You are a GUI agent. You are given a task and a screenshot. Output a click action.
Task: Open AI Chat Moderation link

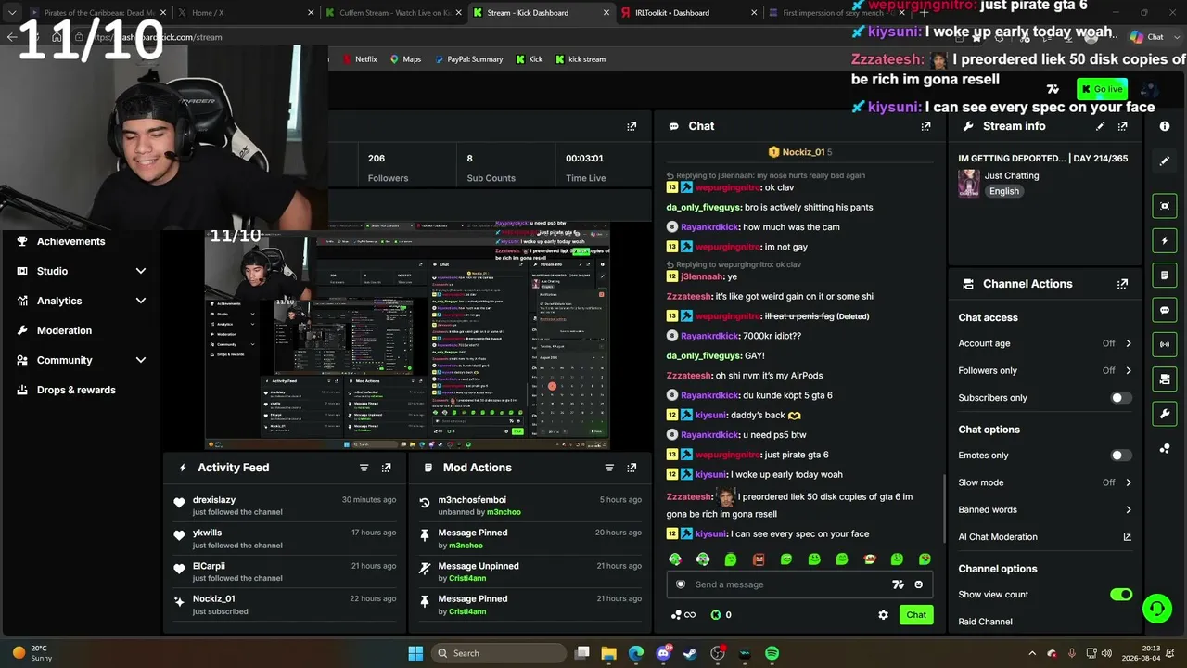pos(1045,537)
